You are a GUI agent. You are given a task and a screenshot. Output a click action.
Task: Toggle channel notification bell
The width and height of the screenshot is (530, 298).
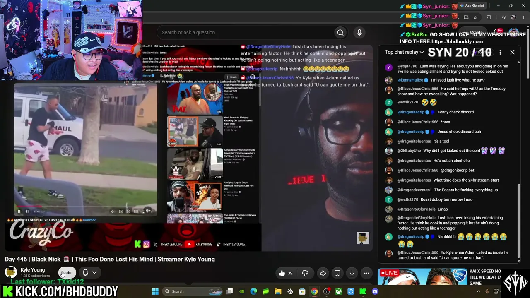point(85,272)
